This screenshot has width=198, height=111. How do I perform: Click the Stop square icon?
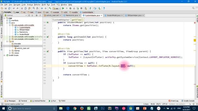click(x=81, y=8)
